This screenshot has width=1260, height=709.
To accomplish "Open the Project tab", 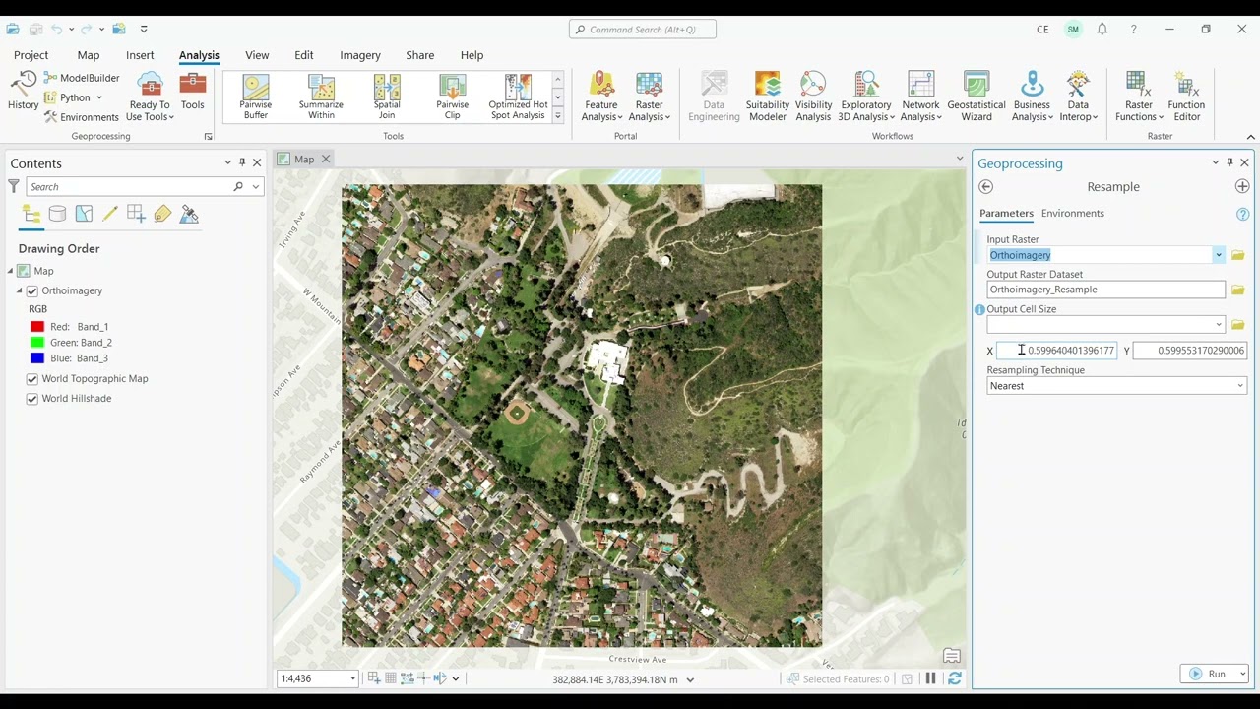I will click(31, 55).
